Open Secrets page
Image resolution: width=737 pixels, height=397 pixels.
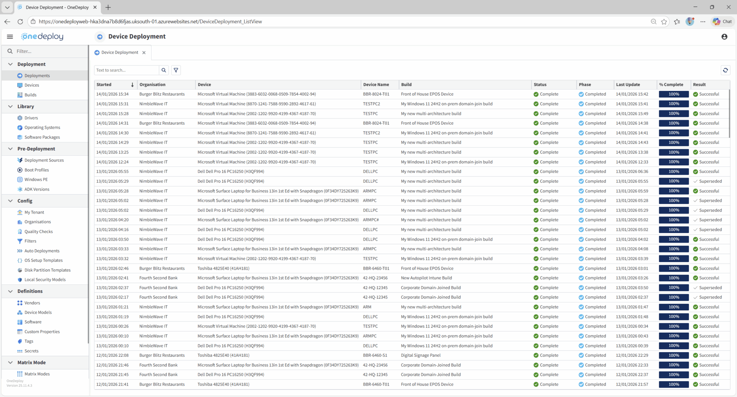pos(31,351)
